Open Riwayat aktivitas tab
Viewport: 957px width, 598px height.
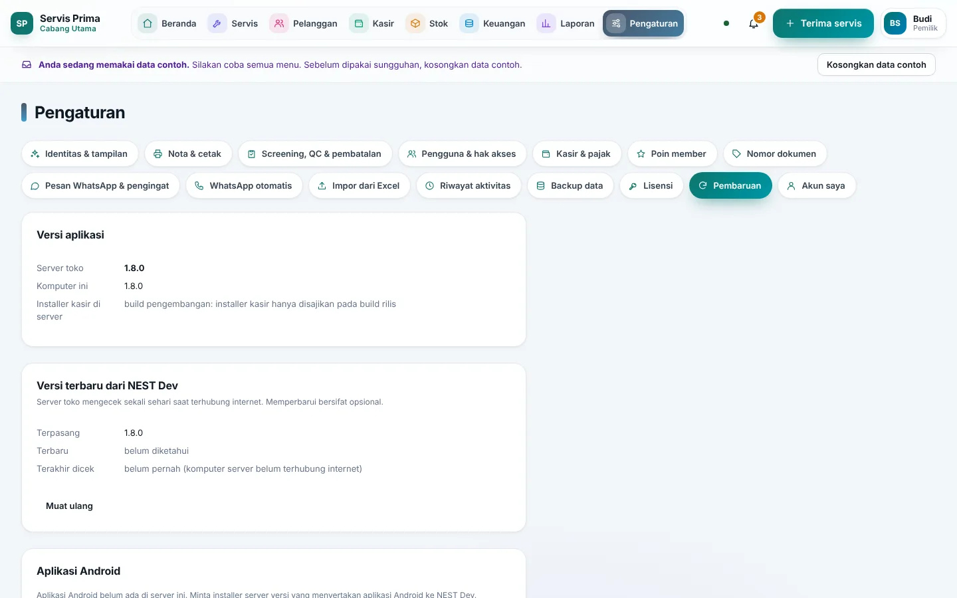tap(469, 185)
